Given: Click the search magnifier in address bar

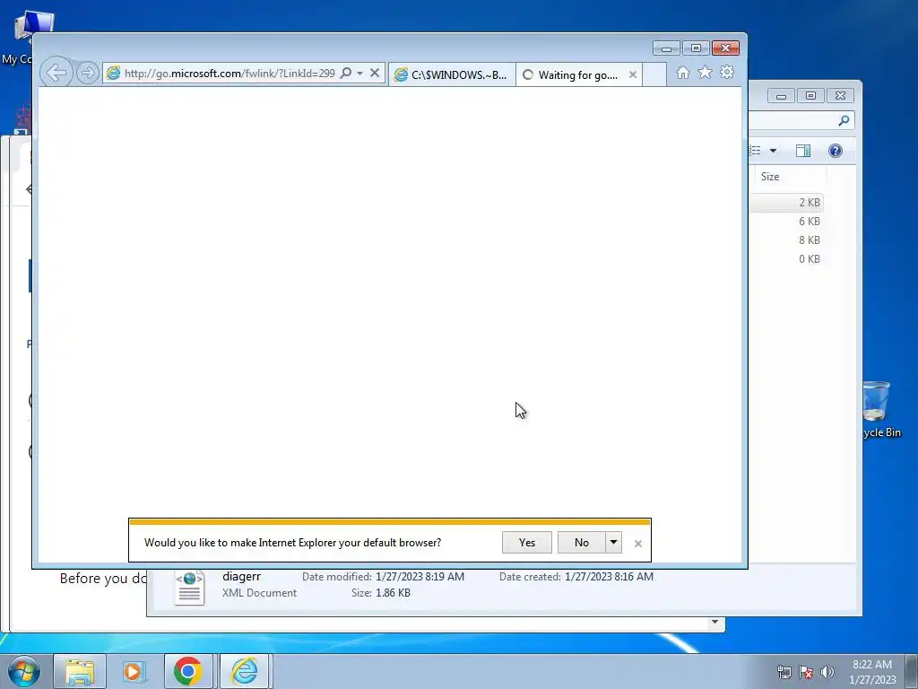Looking at the screenshot, I should [x=346, y=74].
